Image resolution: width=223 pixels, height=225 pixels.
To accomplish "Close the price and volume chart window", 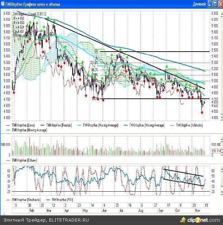I will [220, 4].
